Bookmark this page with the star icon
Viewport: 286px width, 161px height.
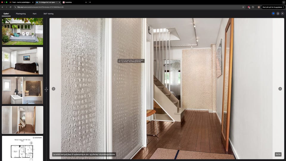[x=243, y=7]
